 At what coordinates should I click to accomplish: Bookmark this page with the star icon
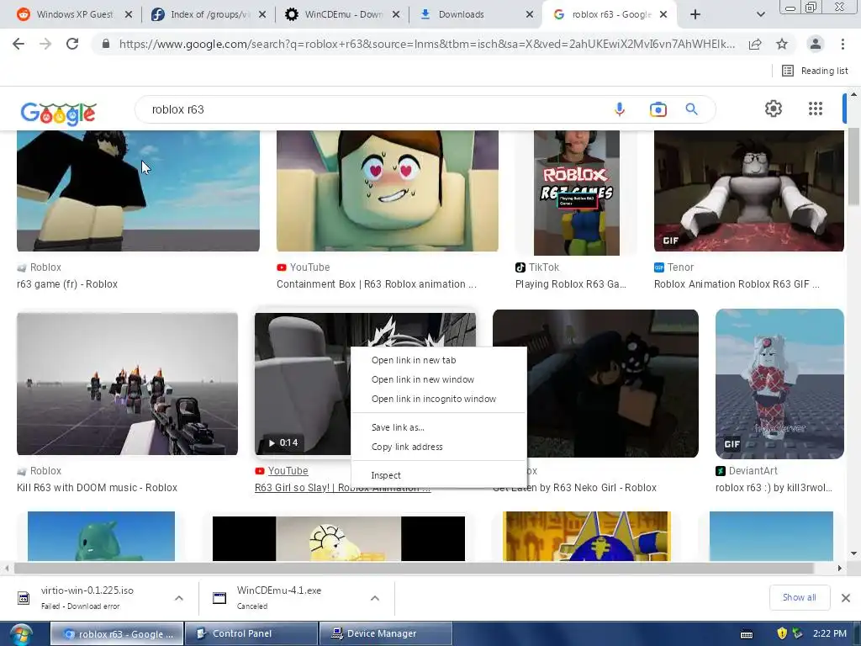click(782, 44)
